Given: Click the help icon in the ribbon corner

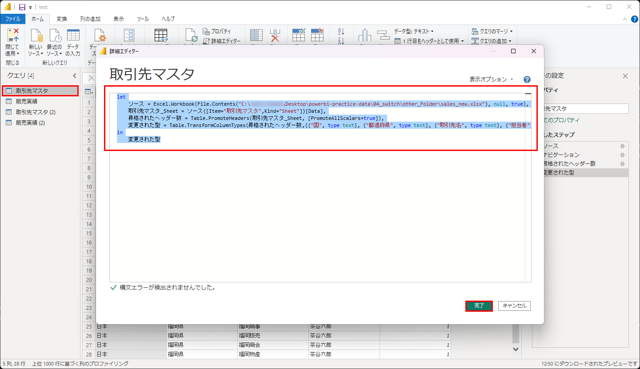Looking at the screenshot, I should tap(634, 19).
